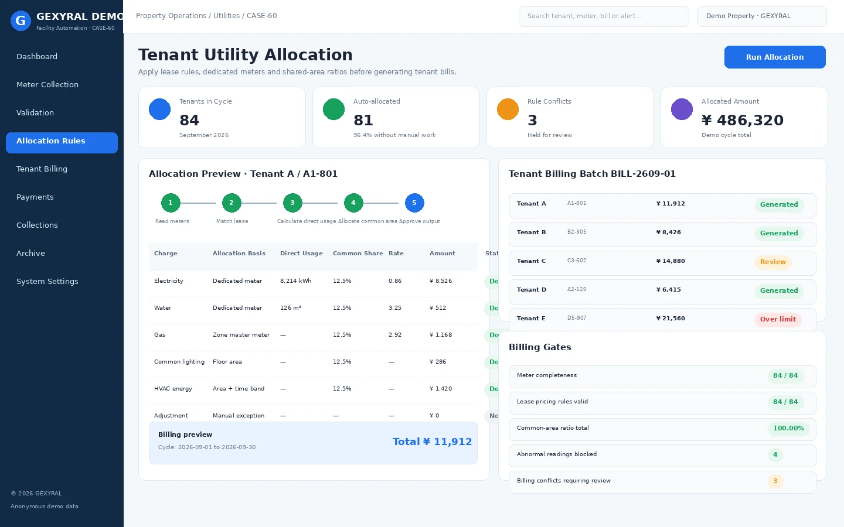Click the purple Allocated Amount circle icon
Screen dimensions: 844x527
pos(682,109)
